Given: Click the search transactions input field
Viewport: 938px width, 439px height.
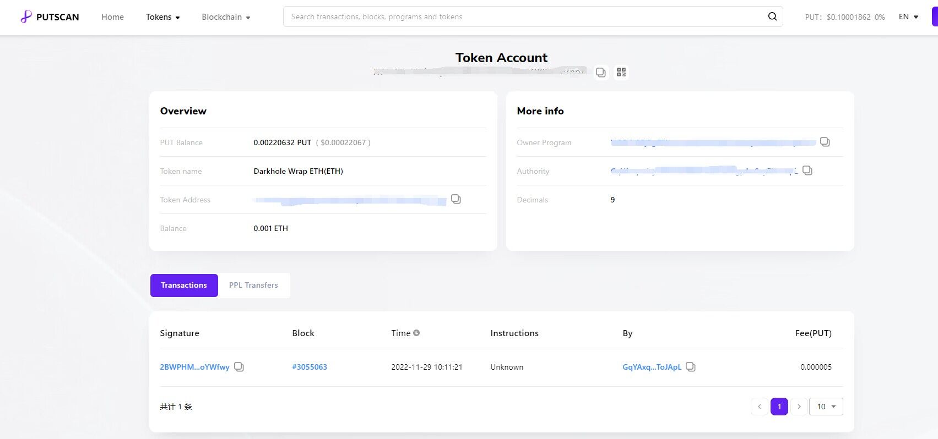Looking at the screenshot, I should pyautogui.click(x=523, y=17).
